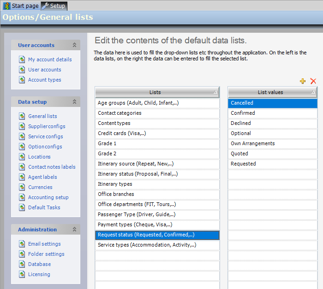This screenshot has height=289, width=323.
Task: Open the Account types link
Action: 44,80
